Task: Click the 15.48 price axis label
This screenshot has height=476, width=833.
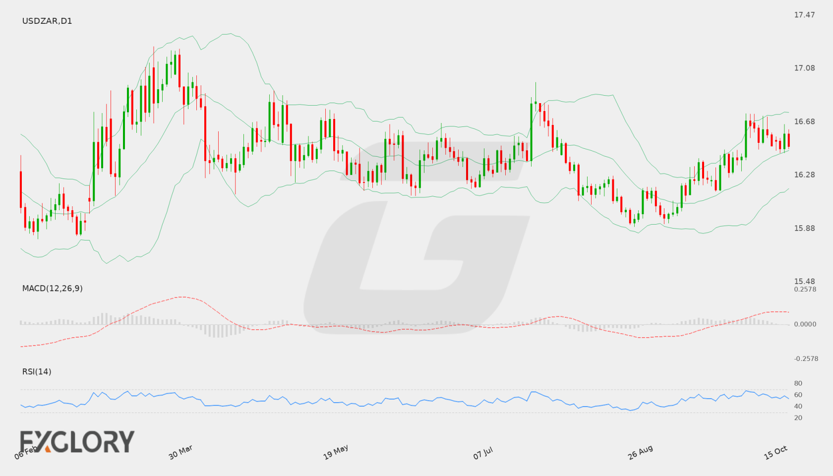Action: coord(804,281)
